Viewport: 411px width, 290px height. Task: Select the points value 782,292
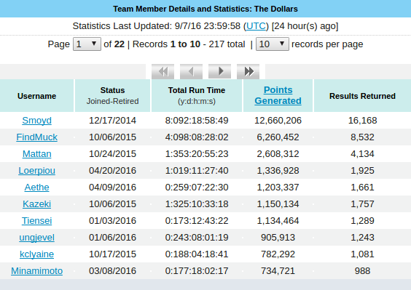278,254
